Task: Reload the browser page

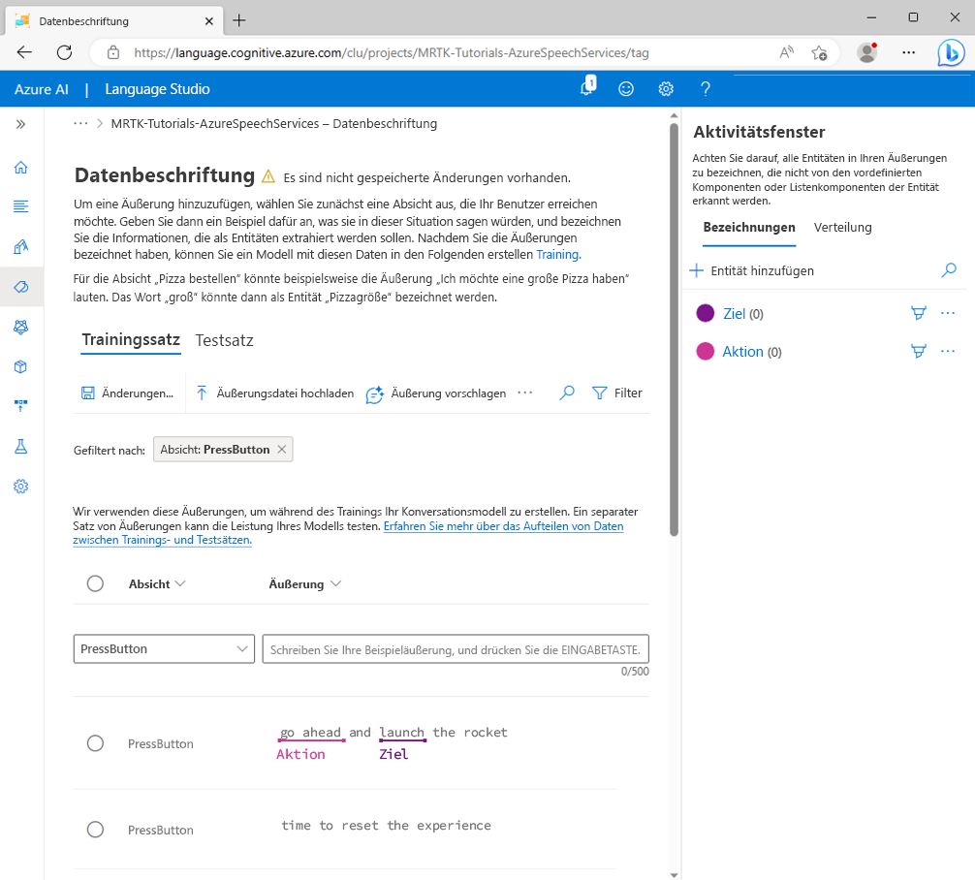Action: (x=64, y=53)
